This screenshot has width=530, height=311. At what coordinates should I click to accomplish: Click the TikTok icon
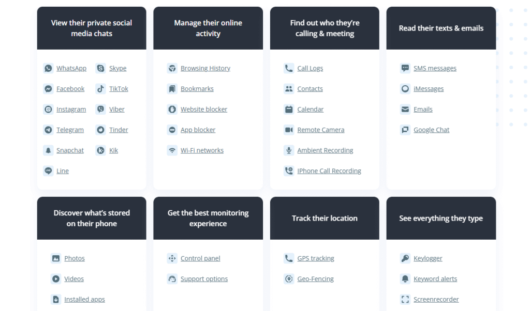pyautogui.click(x=101, y=89)
